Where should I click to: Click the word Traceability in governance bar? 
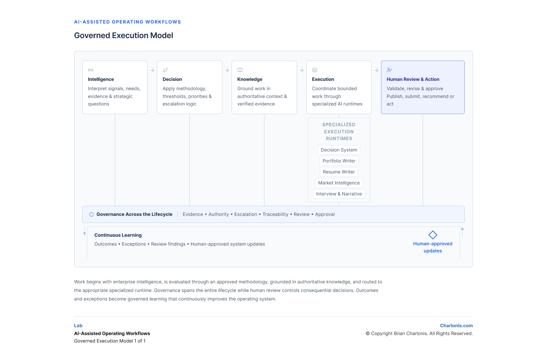coord(275,214)
